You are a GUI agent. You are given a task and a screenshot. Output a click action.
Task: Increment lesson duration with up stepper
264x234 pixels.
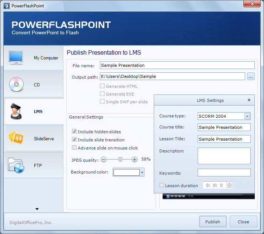[229, 183]
